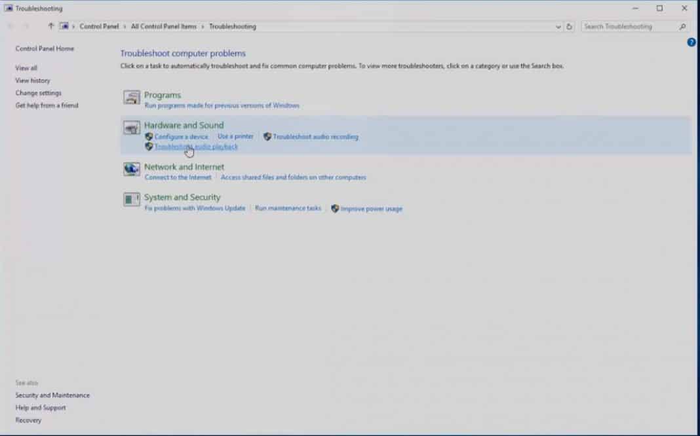Viewport: 700px width, 436px height.
Task: Click Access shared files and folders on other computers
Action: point(293,177)
